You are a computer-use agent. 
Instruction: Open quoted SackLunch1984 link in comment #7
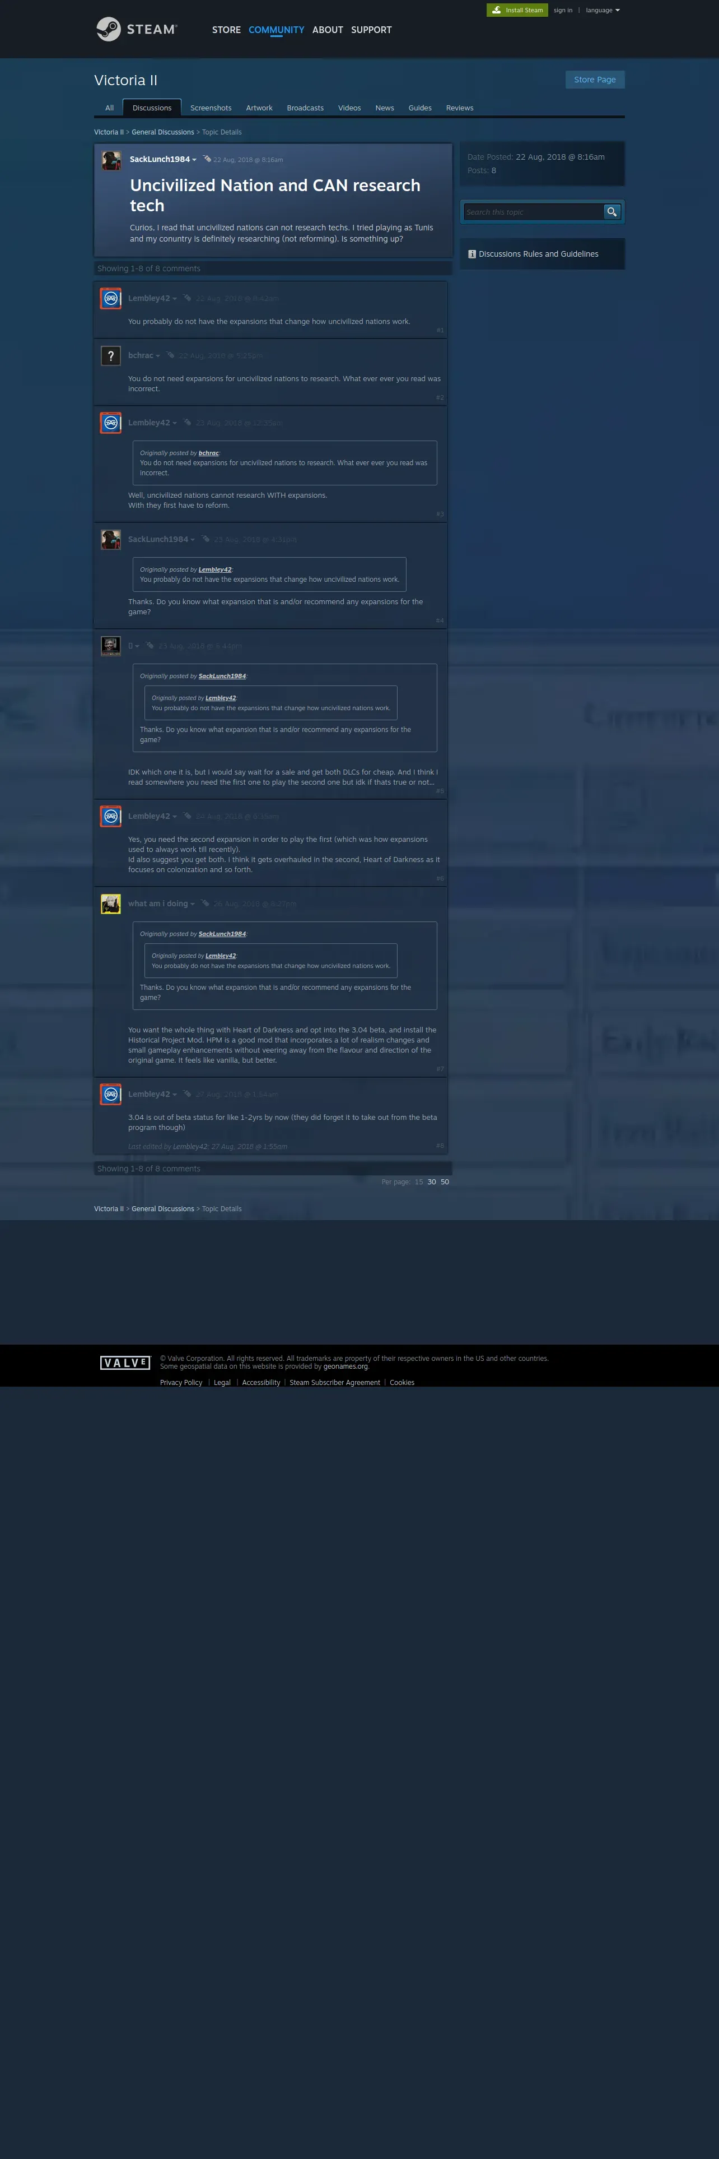click(x=222, y=934)
